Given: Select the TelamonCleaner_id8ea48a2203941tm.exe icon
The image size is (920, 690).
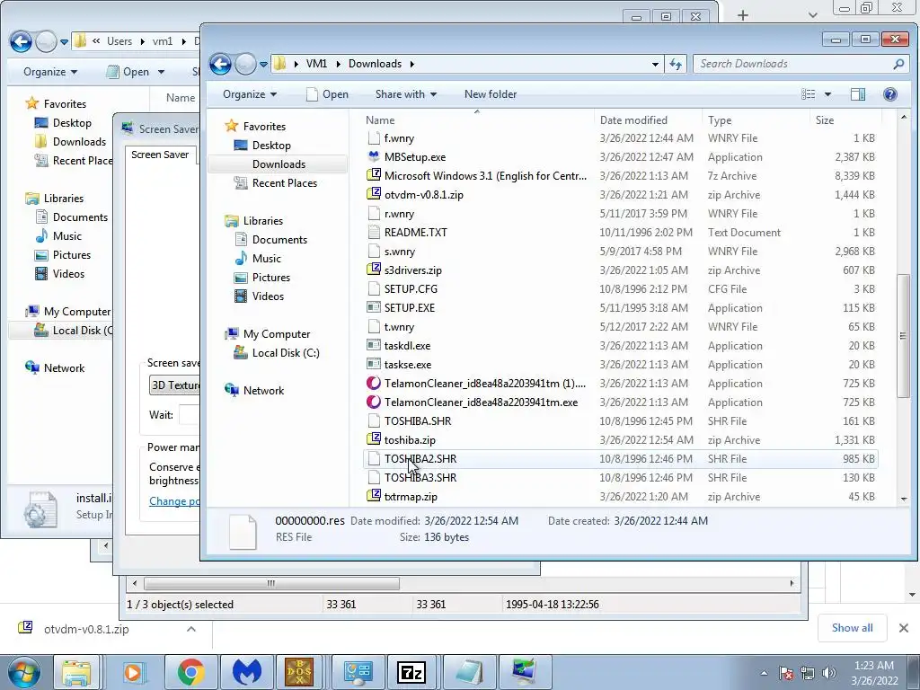Looking at the screenshot, I should tap(374, 402).
